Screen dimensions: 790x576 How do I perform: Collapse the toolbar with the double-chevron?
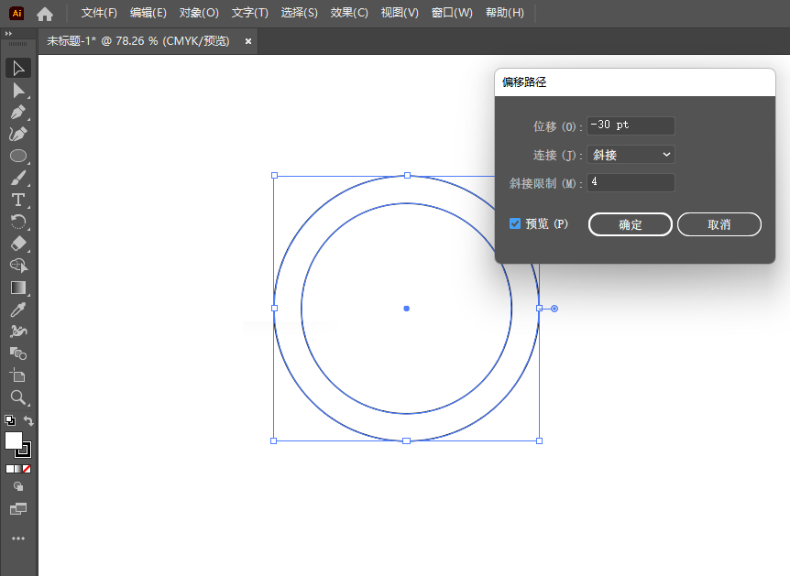(9, 35)
